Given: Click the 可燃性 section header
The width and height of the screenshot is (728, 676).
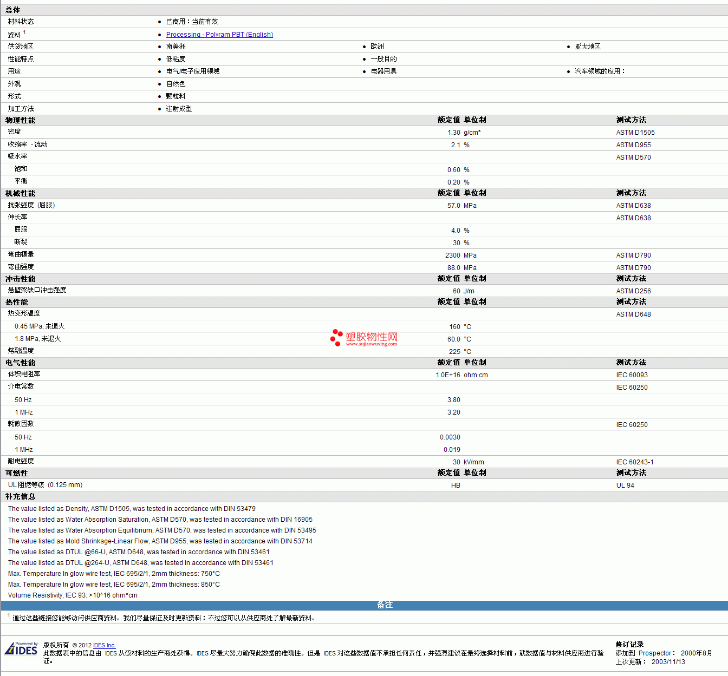Looking at the screenshot, I should tap(17, 473).
